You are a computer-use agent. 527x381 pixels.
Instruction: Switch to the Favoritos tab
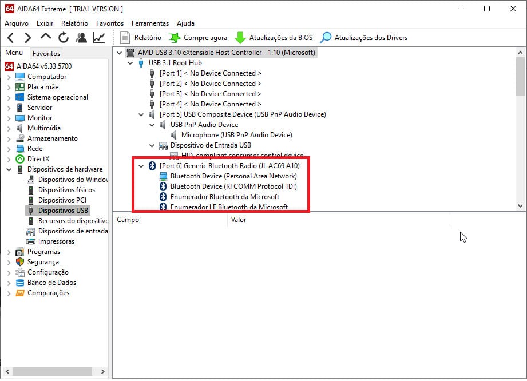tap(46, 53)
